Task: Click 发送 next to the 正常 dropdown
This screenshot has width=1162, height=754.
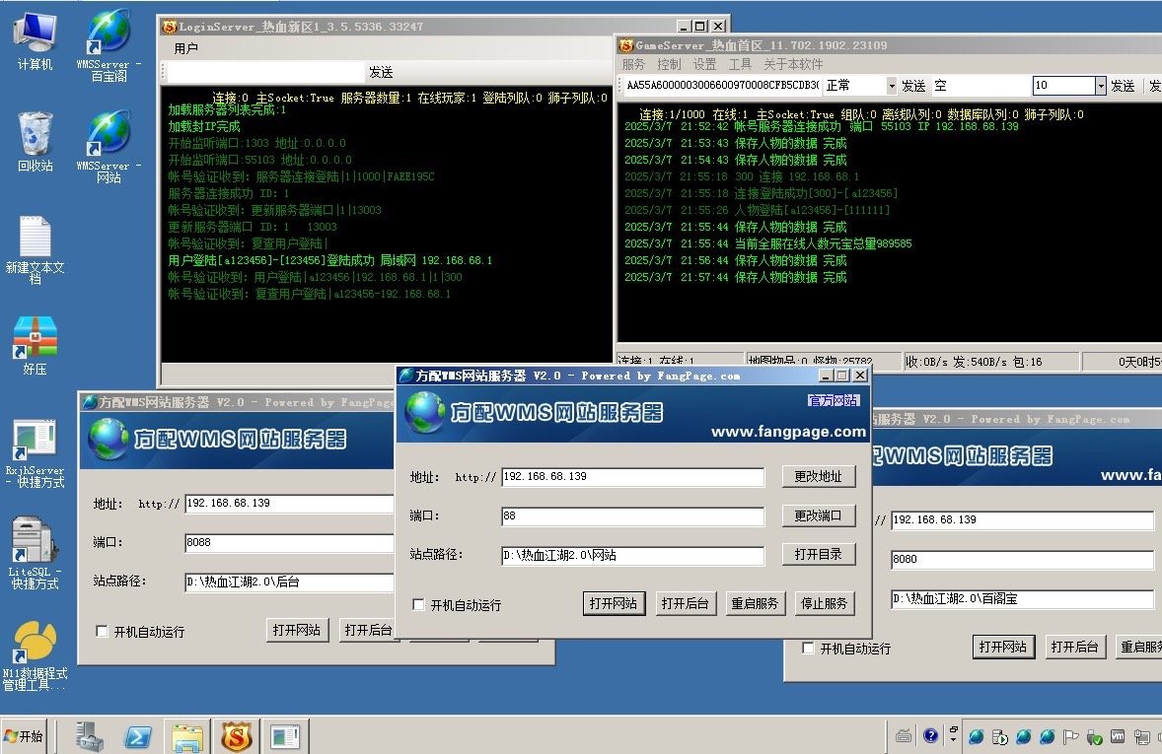Action: click(913, 86)
